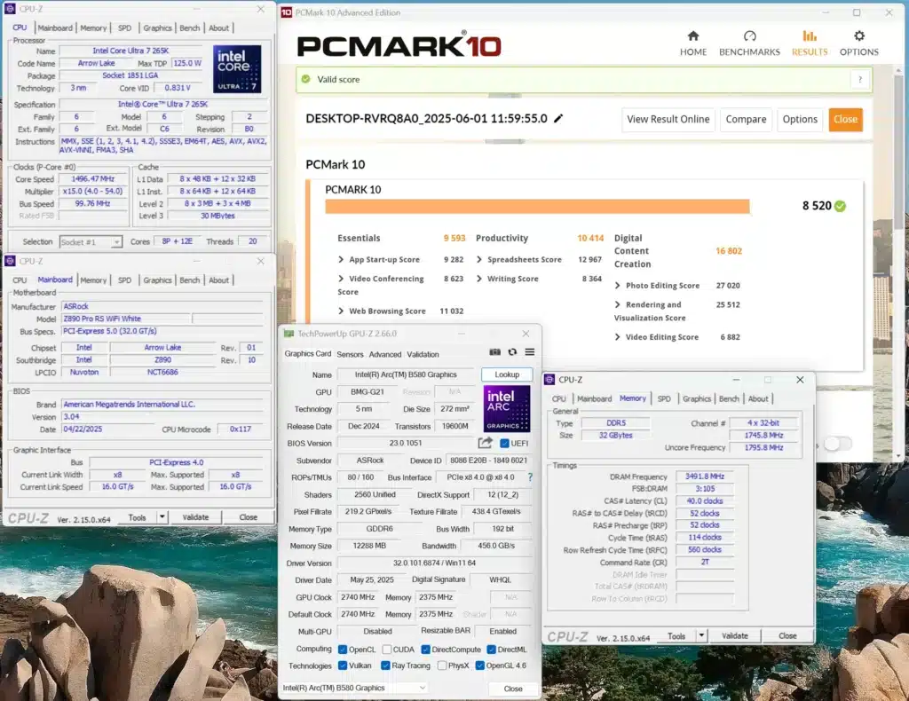
Task: Expand Rendering and Visualization Score
Action: pyautogui.click(x=618, y=304)
